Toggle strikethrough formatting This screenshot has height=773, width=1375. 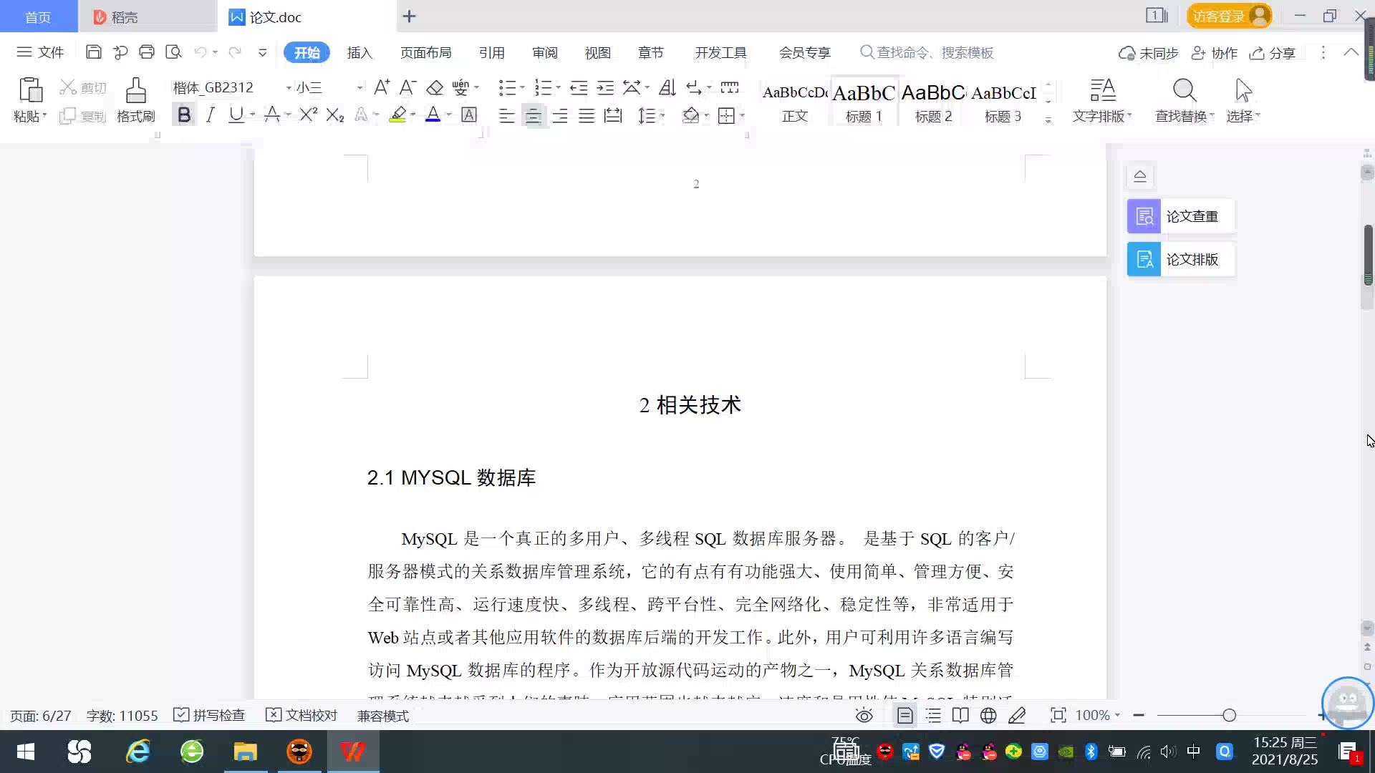(271, 115)
